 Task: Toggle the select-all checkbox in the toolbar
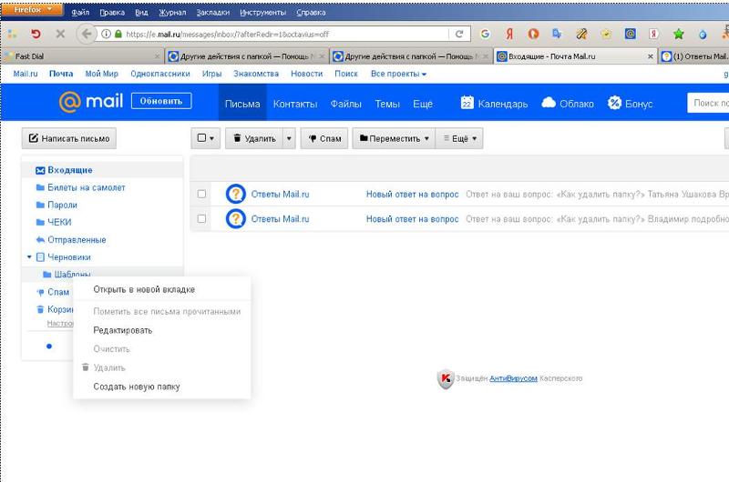201,138
